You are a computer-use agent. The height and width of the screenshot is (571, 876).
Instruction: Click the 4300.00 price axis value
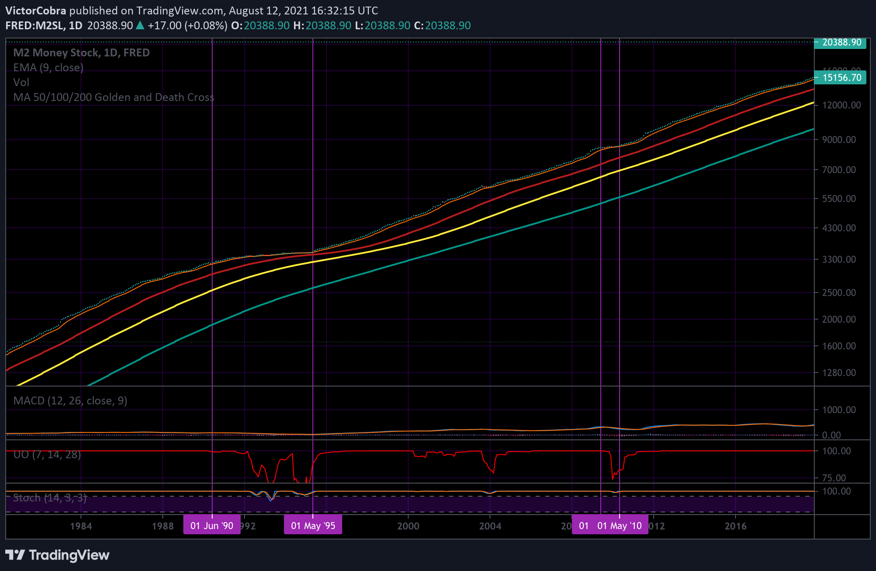[x=839, y=228]
